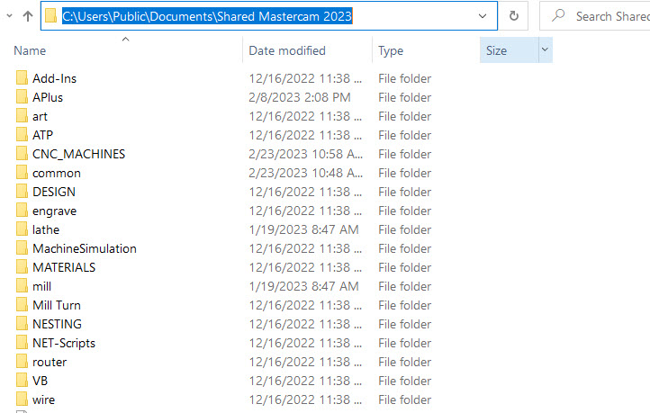650x413 pixels.
Task: Select the MachineSimulation folder icon
Action: tap(22, 248)
